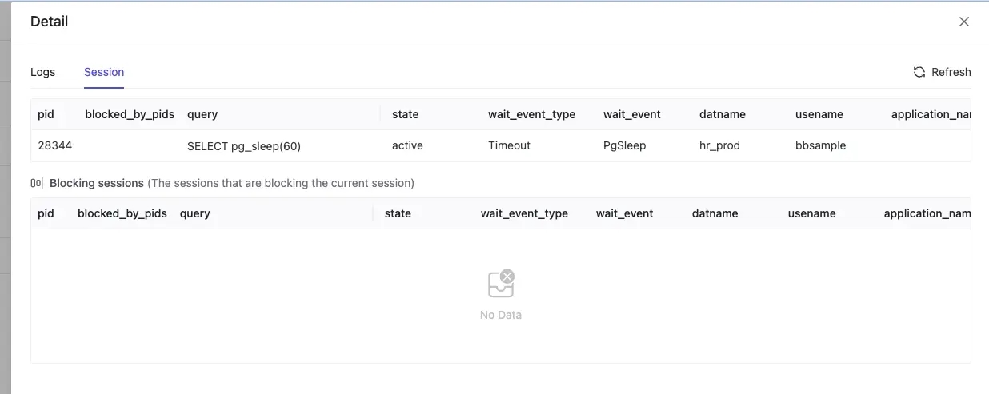The image size is (989, 394).
Task: Click the datname header in the top table
Action: (723, 114)
